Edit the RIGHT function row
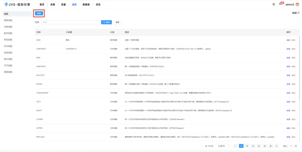302x152 pixels. point(288,111)
